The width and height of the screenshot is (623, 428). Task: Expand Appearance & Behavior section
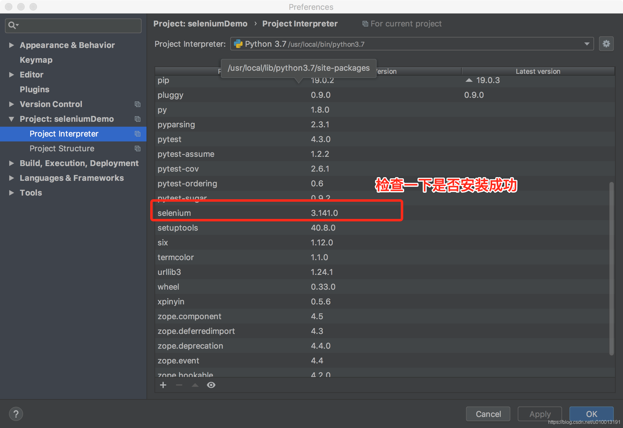tap(11, 45)
